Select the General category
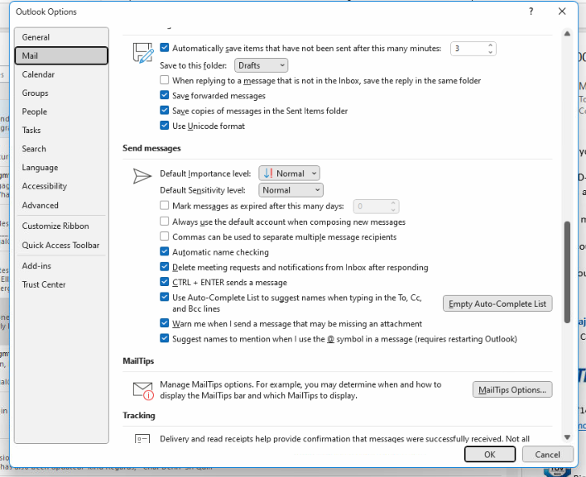The width and height of the screenshot is (586, 477). (62, 37)
